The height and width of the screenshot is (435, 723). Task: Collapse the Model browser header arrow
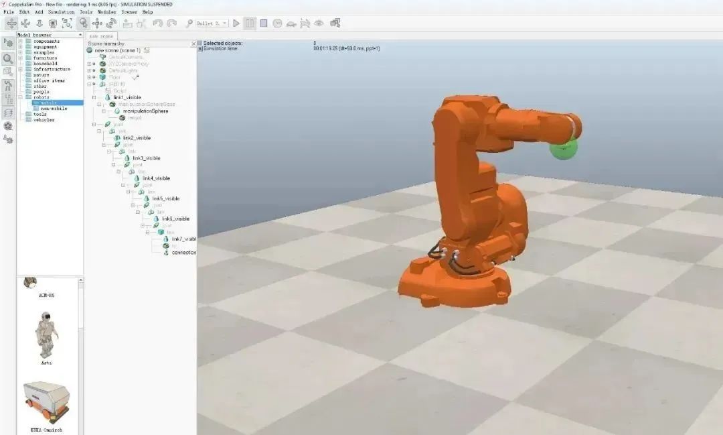point(80,35)
